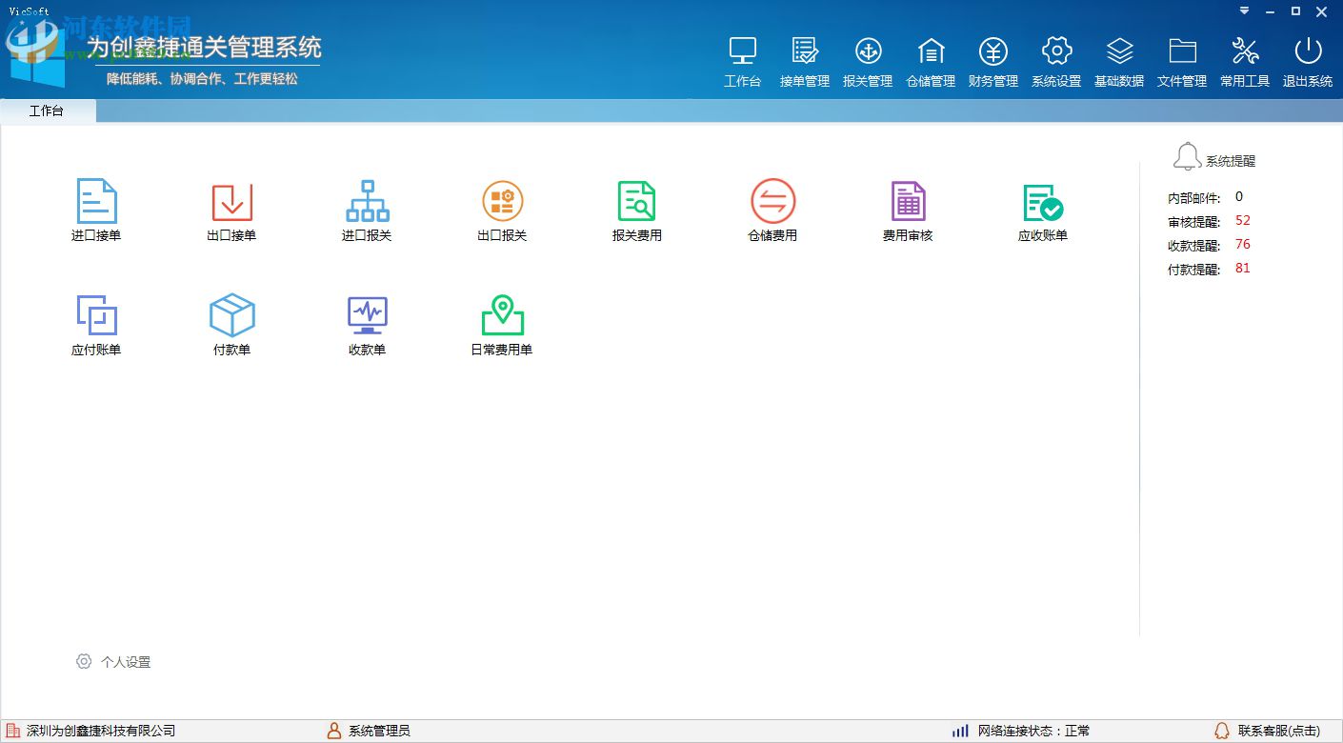Click 收款提醒 count 76
This screenshot has height=743, width=1343.
(x=1242, y=245)
